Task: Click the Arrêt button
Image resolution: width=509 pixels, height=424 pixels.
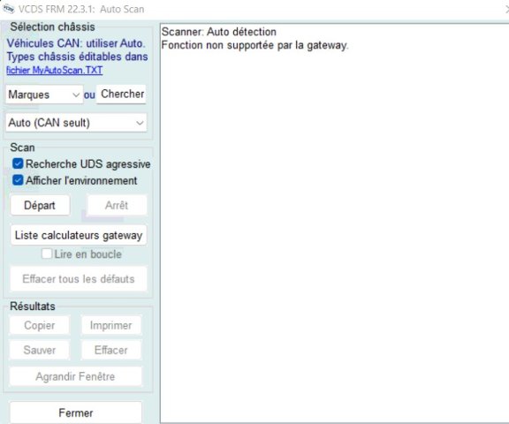Action: click(x=117, y=205)
